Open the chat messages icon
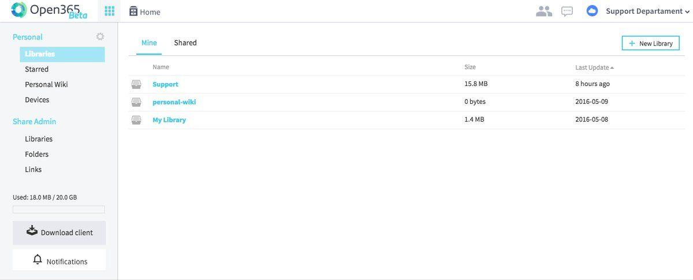693x280 pixels. pyautogui.click(x=567, y=12)
